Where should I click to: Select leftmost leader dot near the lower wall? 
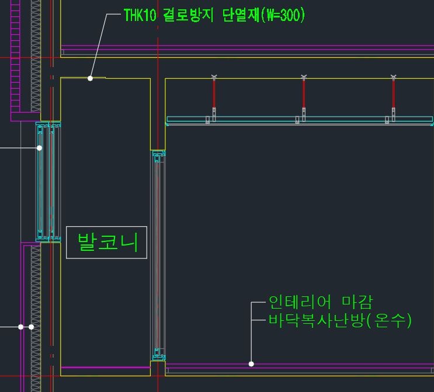point(20,327)
